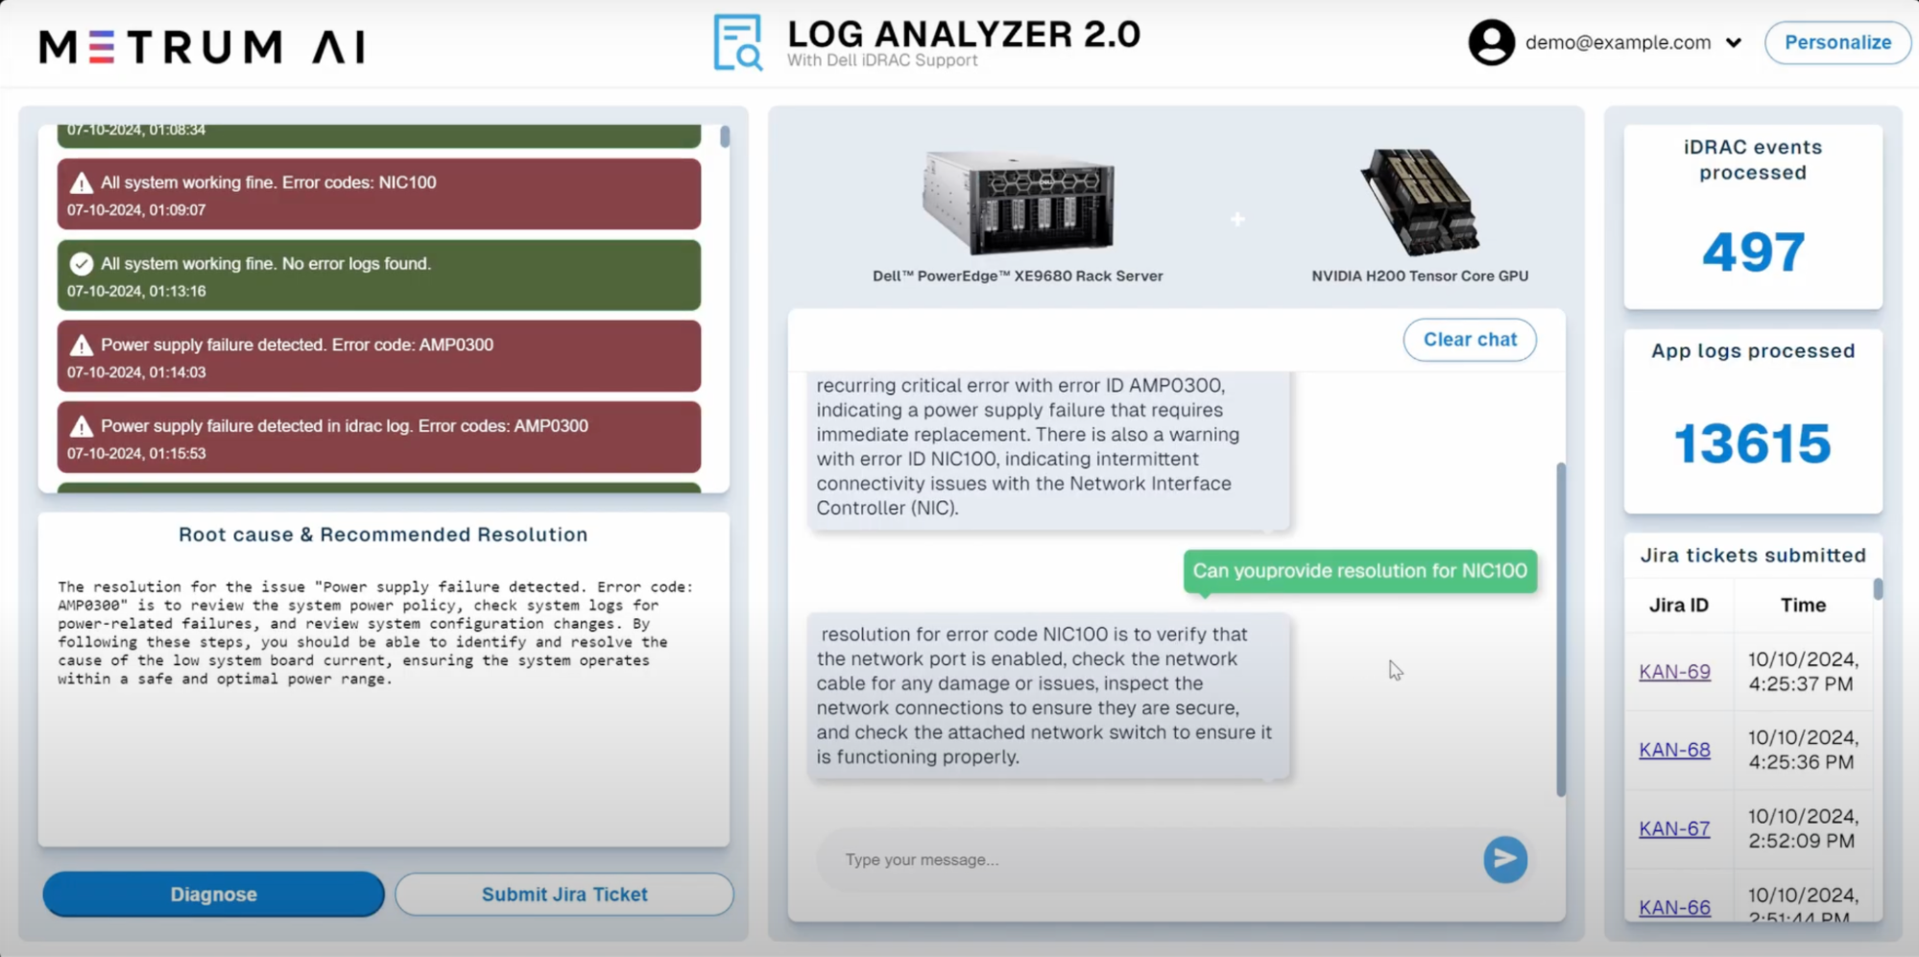Viewport: 1919px width, 957px height.
Task: Click the KAN-67 timestamp 2:52:09 PM
Action: [x=1803, y=828]
